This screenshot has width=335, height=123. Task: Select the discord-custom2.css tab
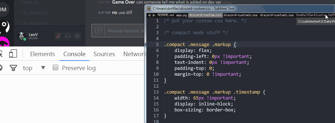277,15
